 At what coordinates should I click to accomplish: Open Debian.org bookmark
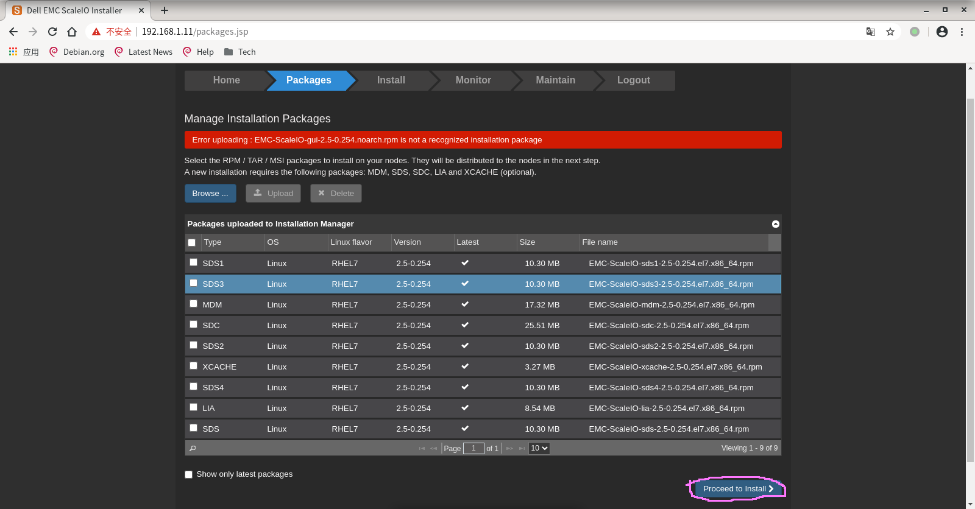pos(77,52)
